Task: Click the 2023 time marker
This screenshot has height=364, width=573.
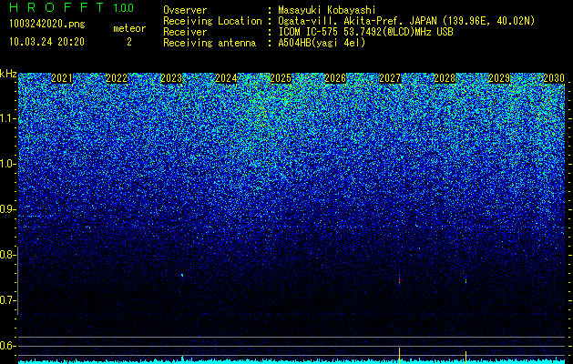Action: pos(171,78)
